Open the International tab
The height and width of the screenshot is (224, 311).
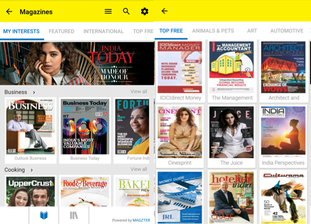coord(103,31)
